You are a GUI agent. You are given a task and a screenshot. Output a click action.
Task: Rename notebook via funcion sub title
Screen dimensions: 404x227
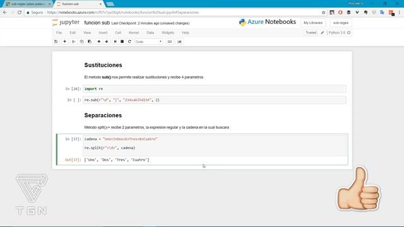[x=97, y=23]
